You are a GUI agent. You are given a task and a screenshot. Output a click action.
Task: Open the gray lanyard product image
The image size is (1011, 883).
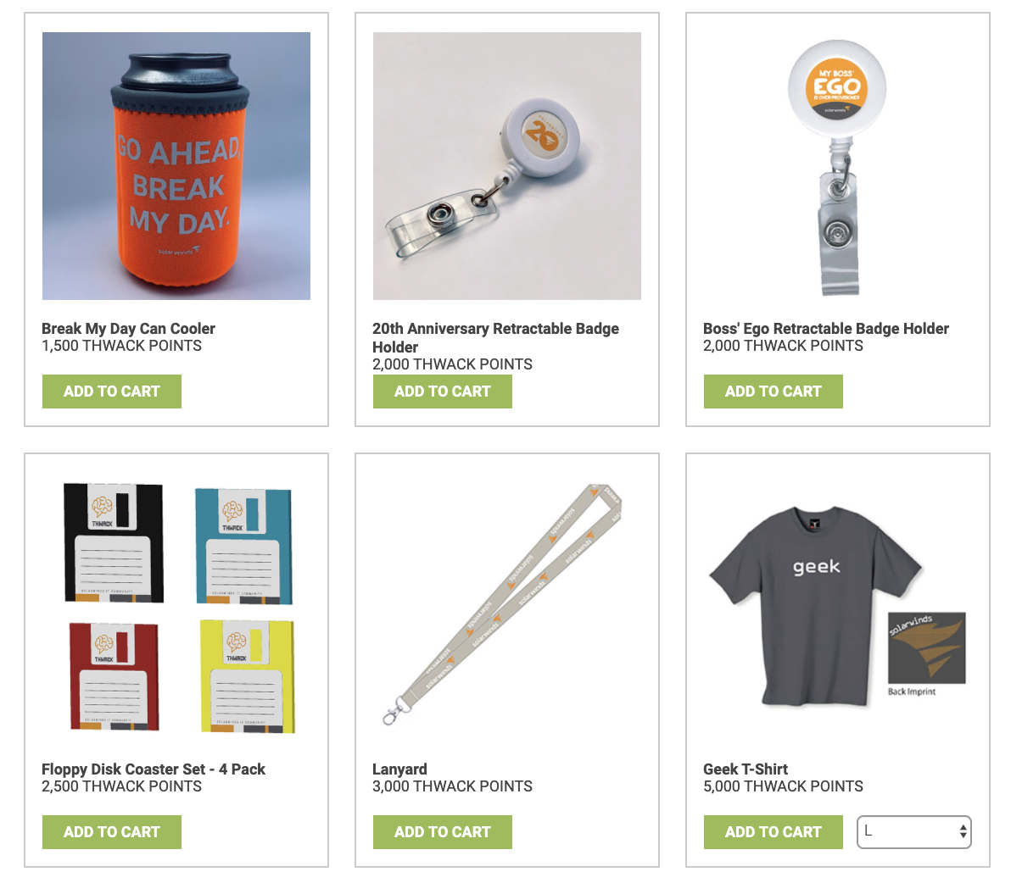pos(501,604)
